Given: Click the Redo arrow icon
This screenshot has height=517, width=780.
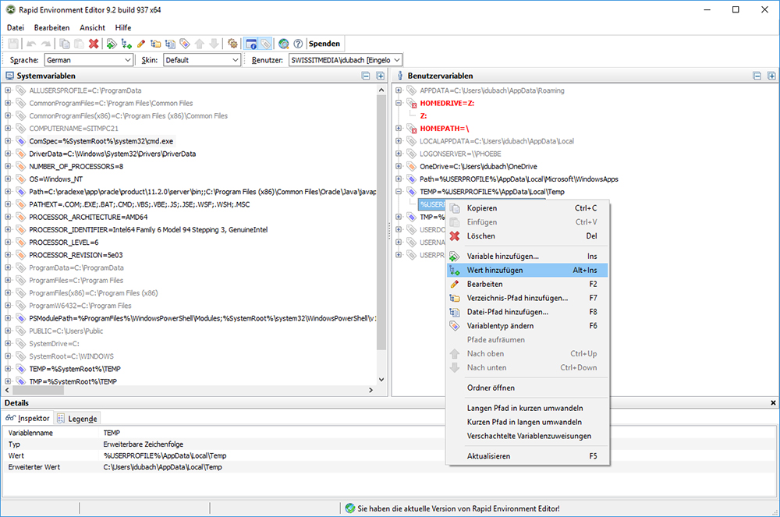Looking at the screenshot, I should click(46, 44).
